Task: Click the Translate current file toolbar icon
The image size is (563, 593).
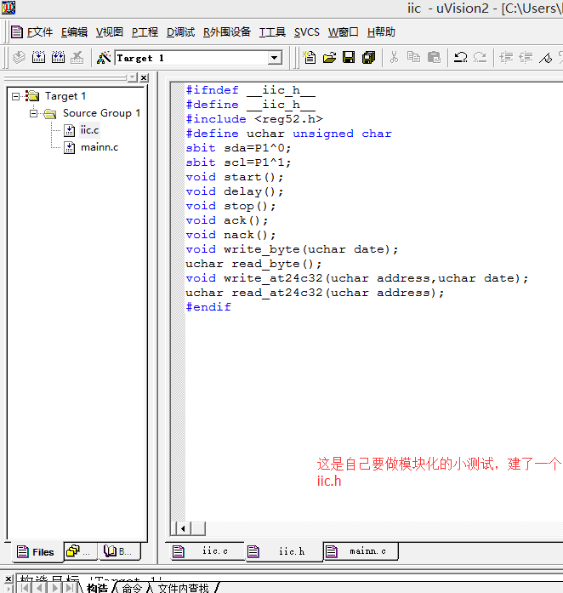Action: tap(19, 58)
